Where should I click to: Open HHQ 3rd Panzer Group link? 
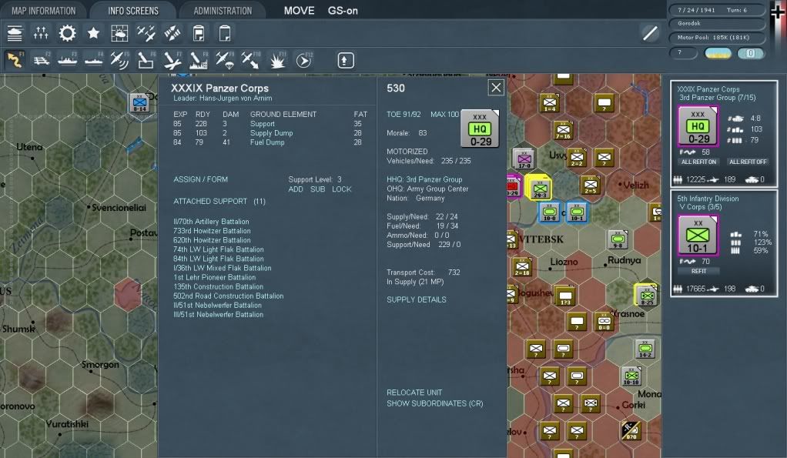(x=424, y=179)
